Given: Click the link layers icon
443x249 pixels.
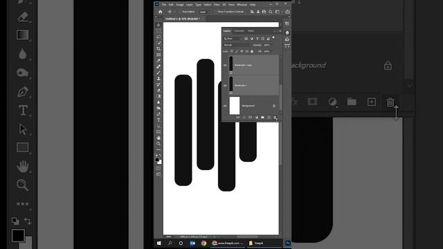Looking at the screenshot, I should click(x=238, y=118).
